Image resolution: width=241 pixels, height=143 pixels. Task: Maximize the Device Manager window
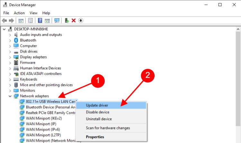coord(220,5)
